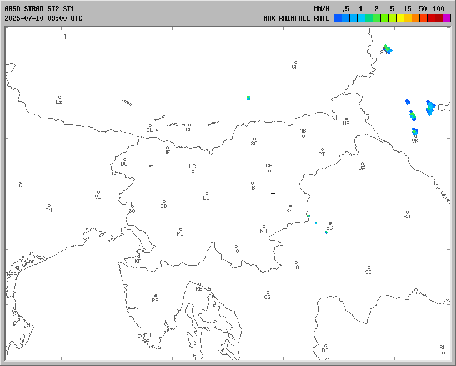
Task: Click the OG city label
Action: click(268, 297)
